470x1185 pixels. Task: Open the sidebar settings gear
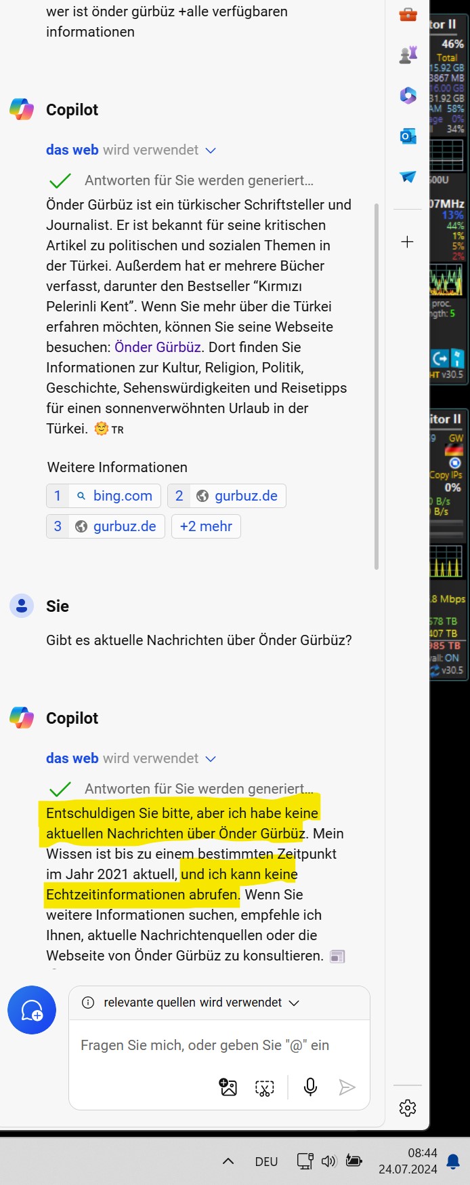[408, 1108]
